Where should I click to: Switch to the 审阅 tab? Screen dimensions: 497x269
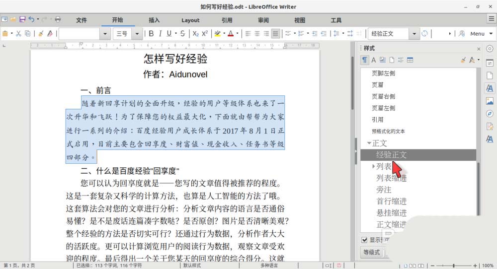(x=263, y=20)
